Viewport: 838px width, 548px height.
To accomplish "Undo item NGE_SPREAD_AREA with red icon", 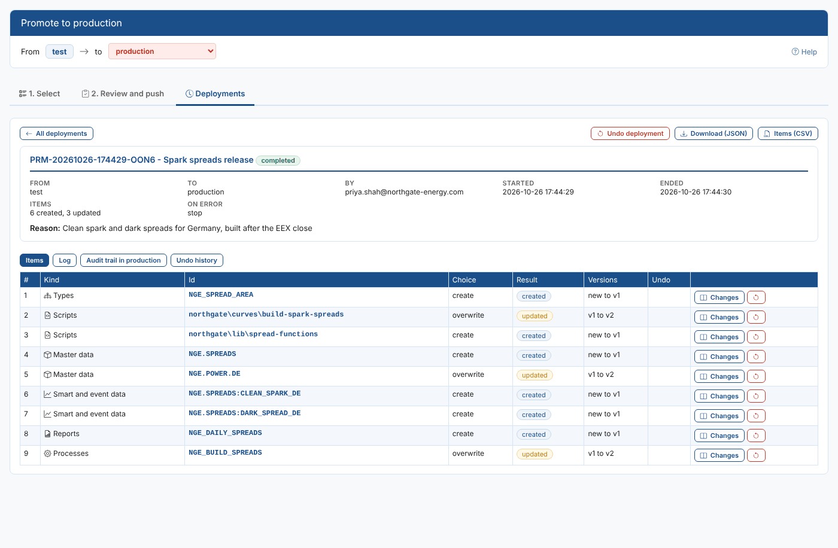I will (756, 297).
